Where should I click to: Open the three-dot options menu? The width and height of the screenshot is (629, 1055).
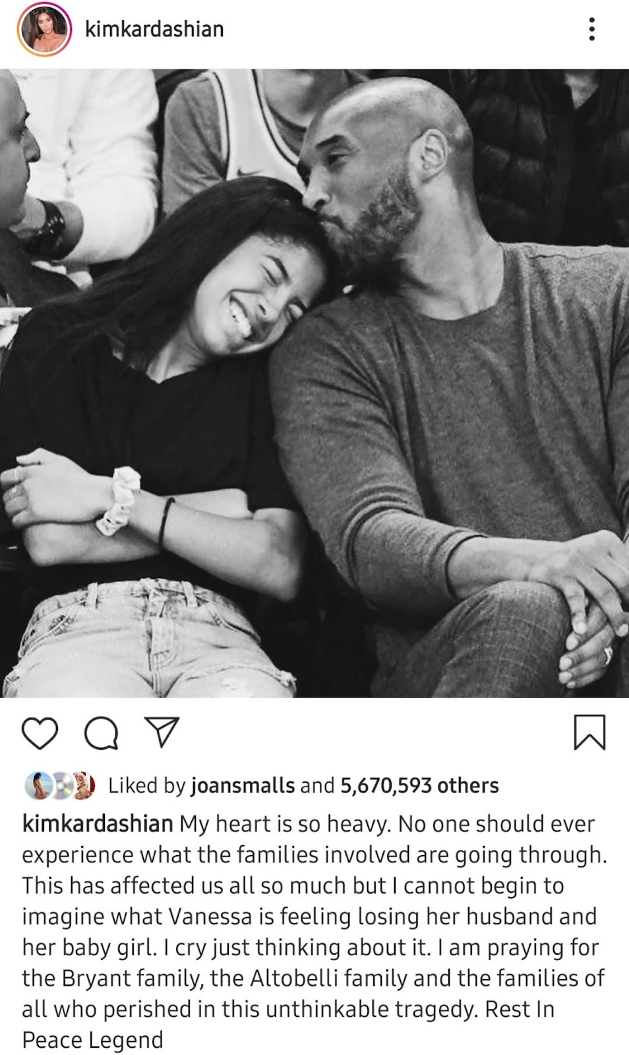click(591, 29)
